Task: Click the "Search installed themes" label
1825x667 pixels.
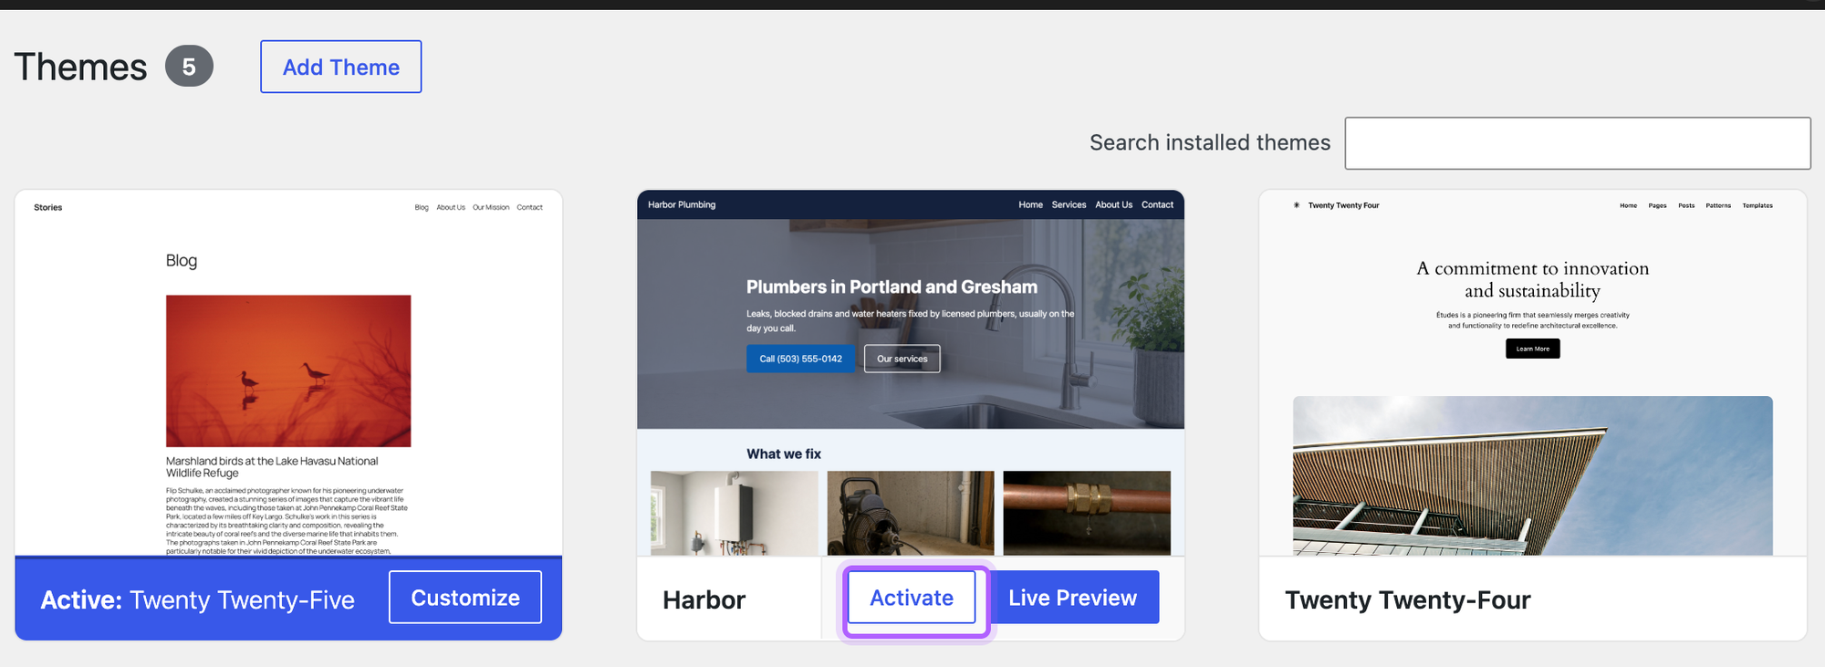Action: [x=1210, y=143]
